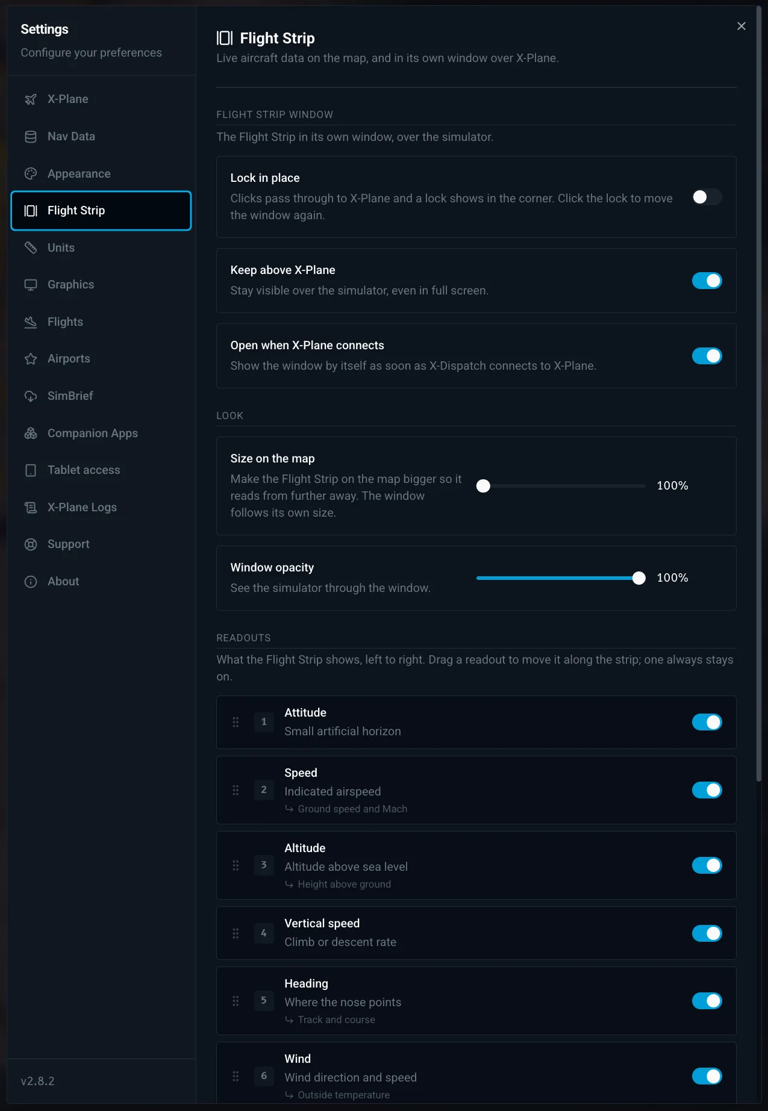Open the About page

[x=101, y=582]
